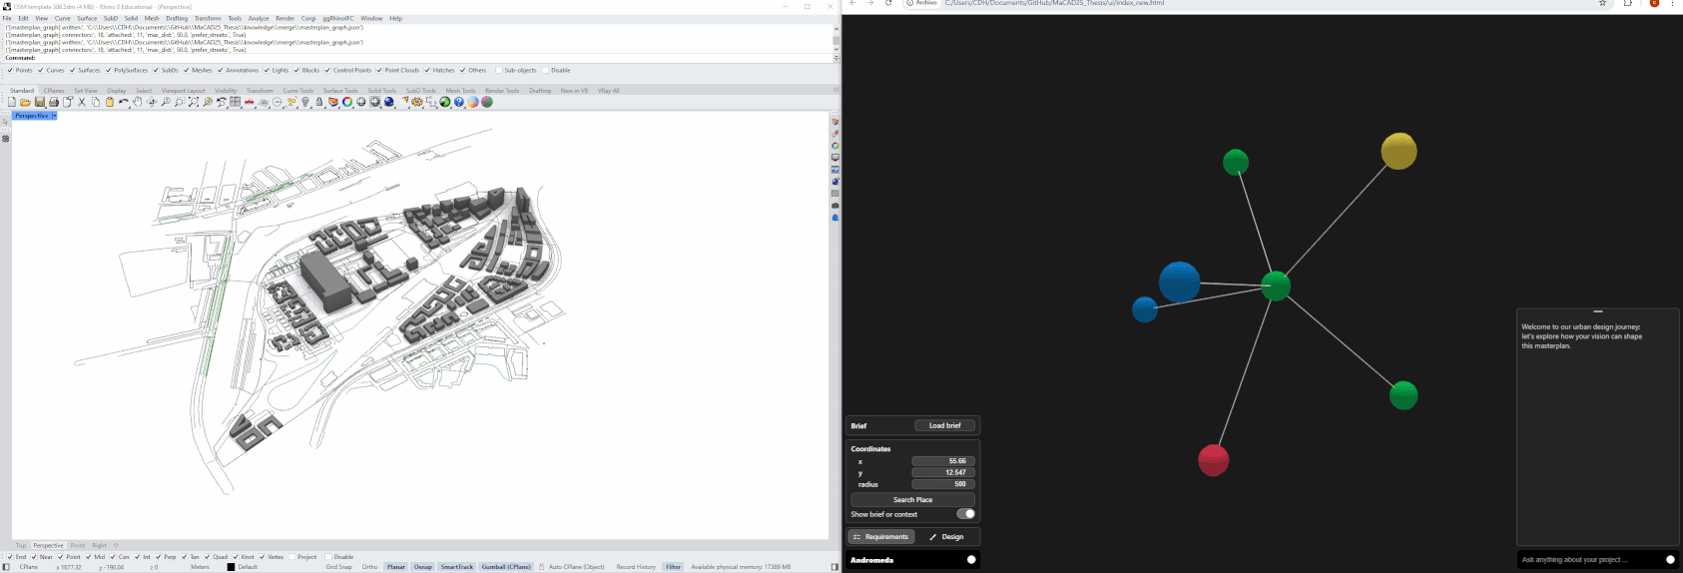
Task: Click the Open file folder icon
Action: (x=25, y=102)
